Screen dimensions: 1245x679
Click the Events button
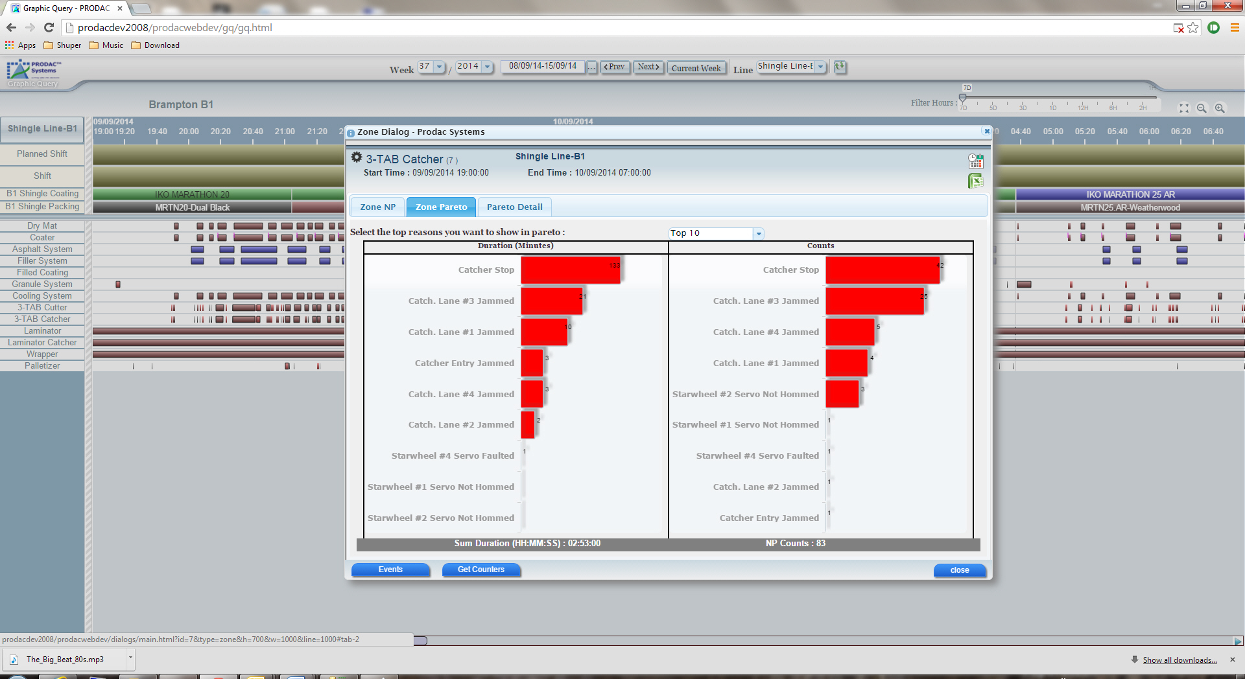coord(390,570)
